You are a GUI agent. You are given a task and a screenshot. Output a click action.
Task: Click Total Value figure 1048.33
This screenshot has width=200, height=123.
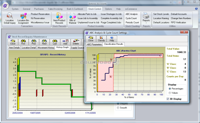[181, 52]
